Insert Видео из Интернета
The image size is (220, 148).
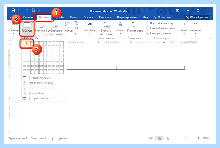106,28
